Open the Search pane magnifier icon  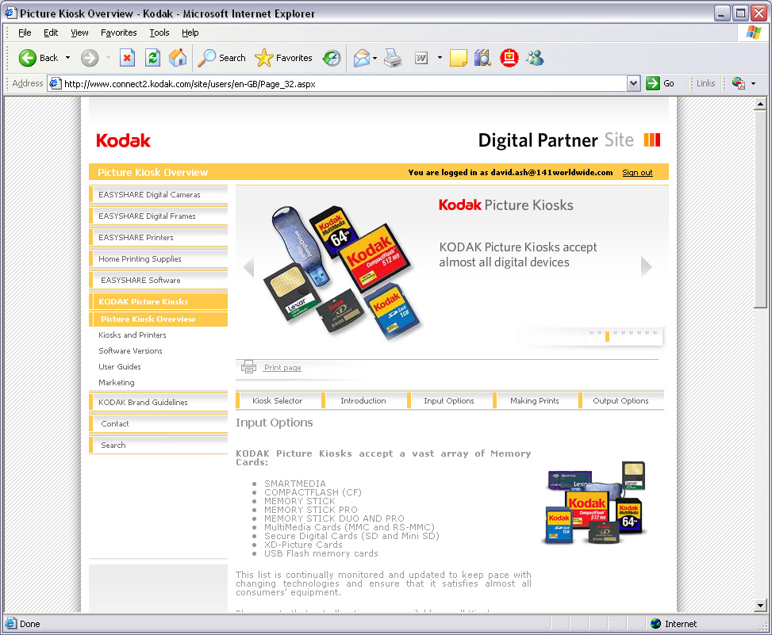pyautogui.click(x=207, y=58)
